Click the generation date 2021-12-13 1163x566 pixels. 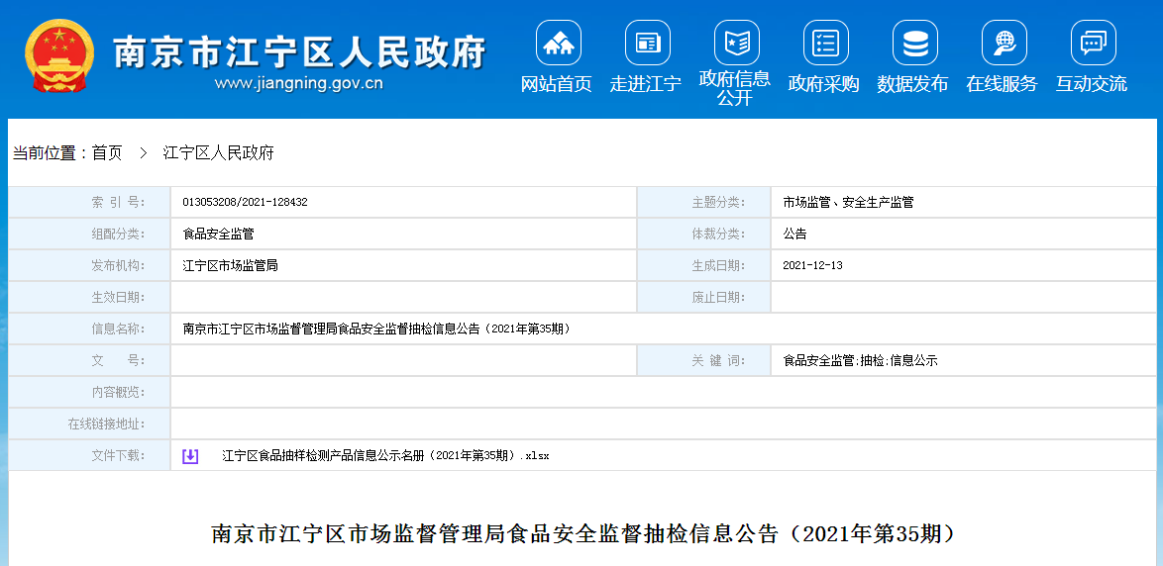click(x=812, y=265)
